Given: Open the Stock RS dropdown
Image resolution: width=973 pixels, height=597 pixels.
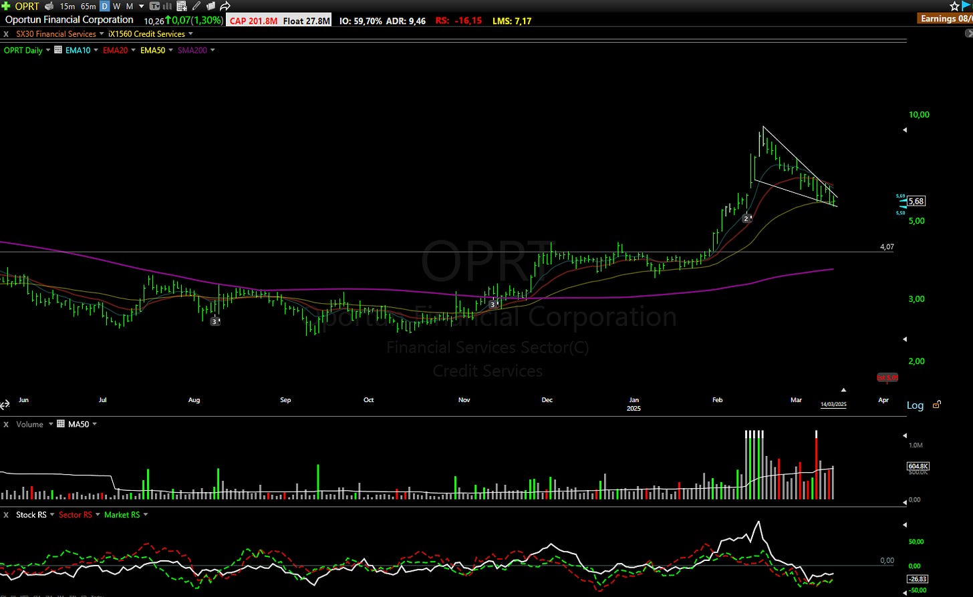Looking at the screenshot, I should point(51,515).
